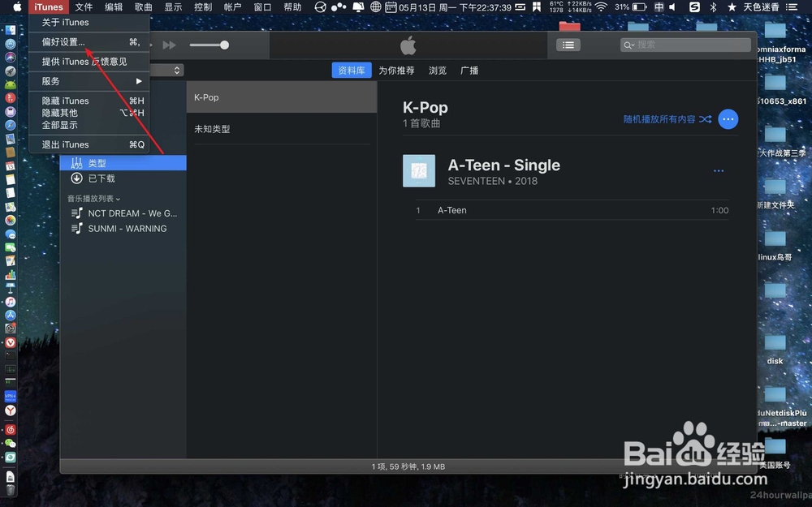Select Hide iTunes menu entry
Image resolution: width=812 pixels, height=507 pixels.
click(x=89, y=101)
